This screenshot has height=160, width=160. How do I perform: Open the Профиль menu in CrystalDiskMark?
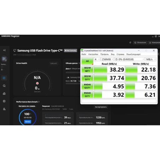104,54
